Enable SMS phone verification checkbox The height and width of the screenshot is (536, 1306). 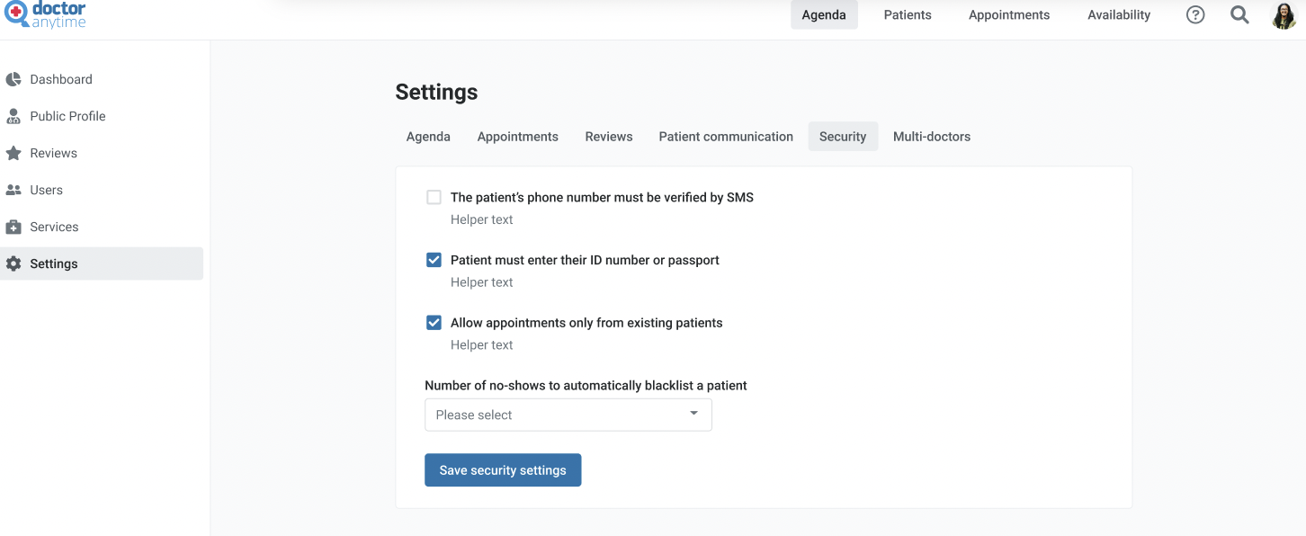click(x=434, y=197)
